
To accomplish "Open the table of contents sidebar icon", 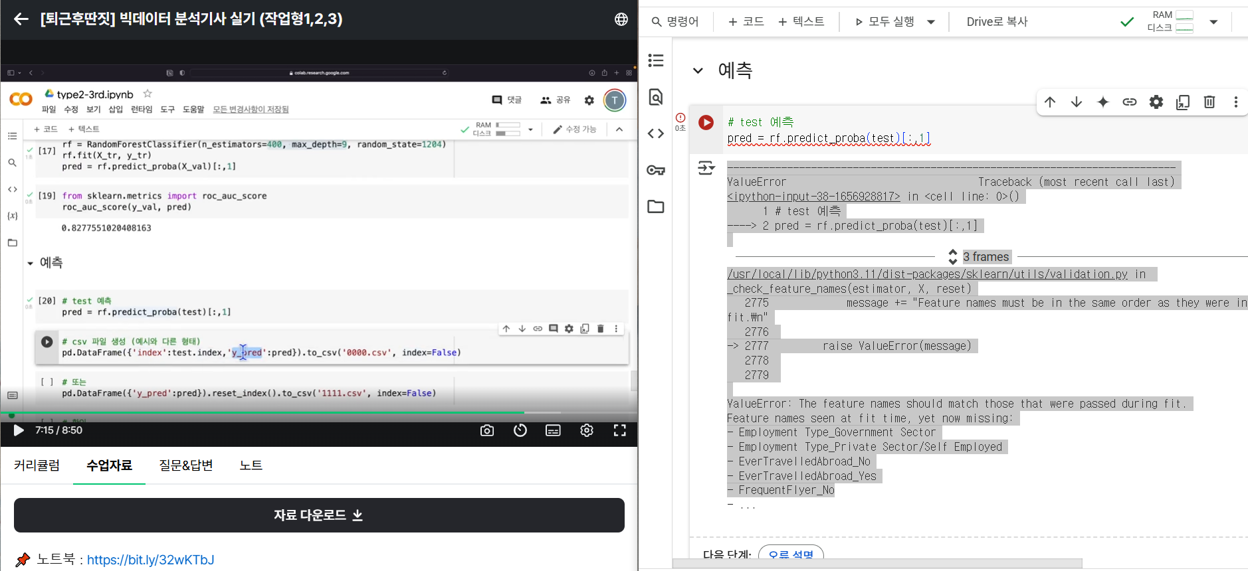I will [656, 60].
